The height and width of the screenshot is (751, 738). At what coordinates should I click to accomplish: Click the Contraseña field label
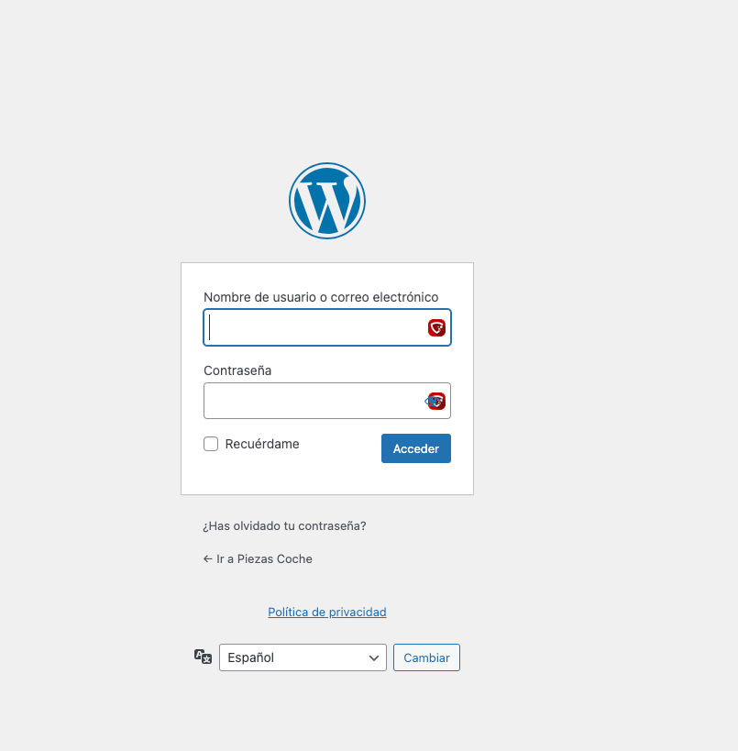point(237,370)
